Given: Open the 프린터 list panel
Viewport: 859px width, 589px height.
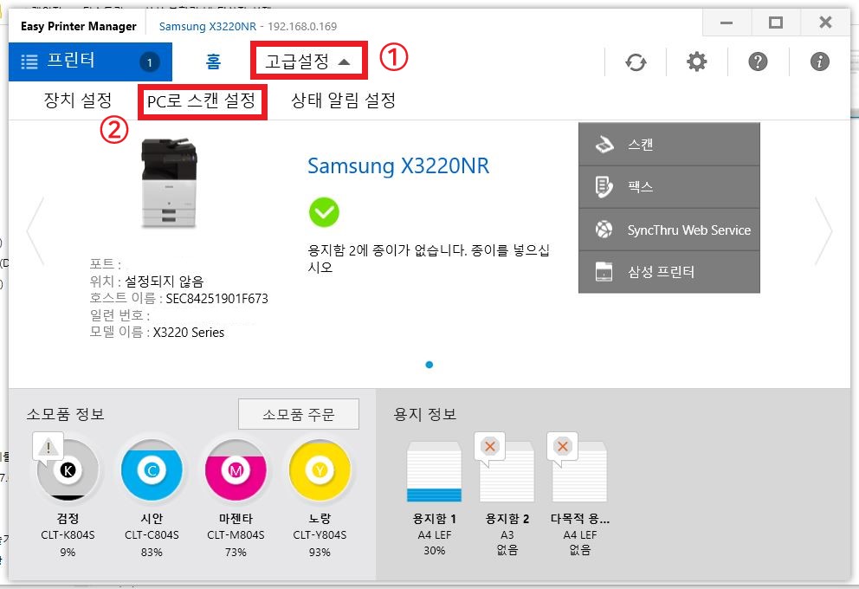Looking at the screenshot, I should point(90,61).
